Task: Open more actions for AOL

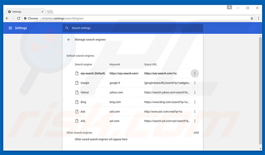Action: [x=195, y=121]
